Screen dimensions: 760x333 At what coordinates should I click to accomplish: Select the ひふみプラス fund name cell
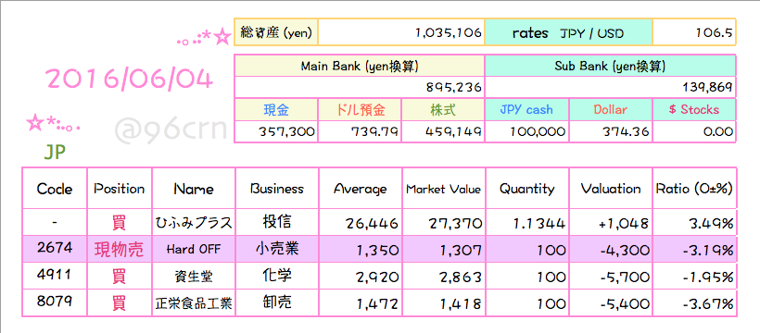click(194, 223)
